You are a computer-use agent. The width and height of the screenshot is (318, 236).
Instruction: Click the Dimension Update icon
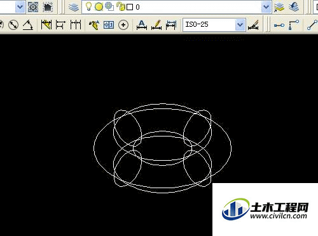point(171,25)
